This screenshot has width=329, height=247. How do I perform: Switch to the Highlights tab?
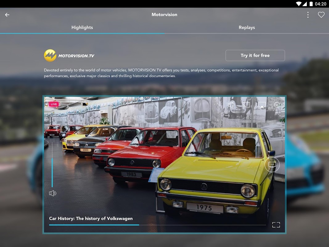click(82, 27)
